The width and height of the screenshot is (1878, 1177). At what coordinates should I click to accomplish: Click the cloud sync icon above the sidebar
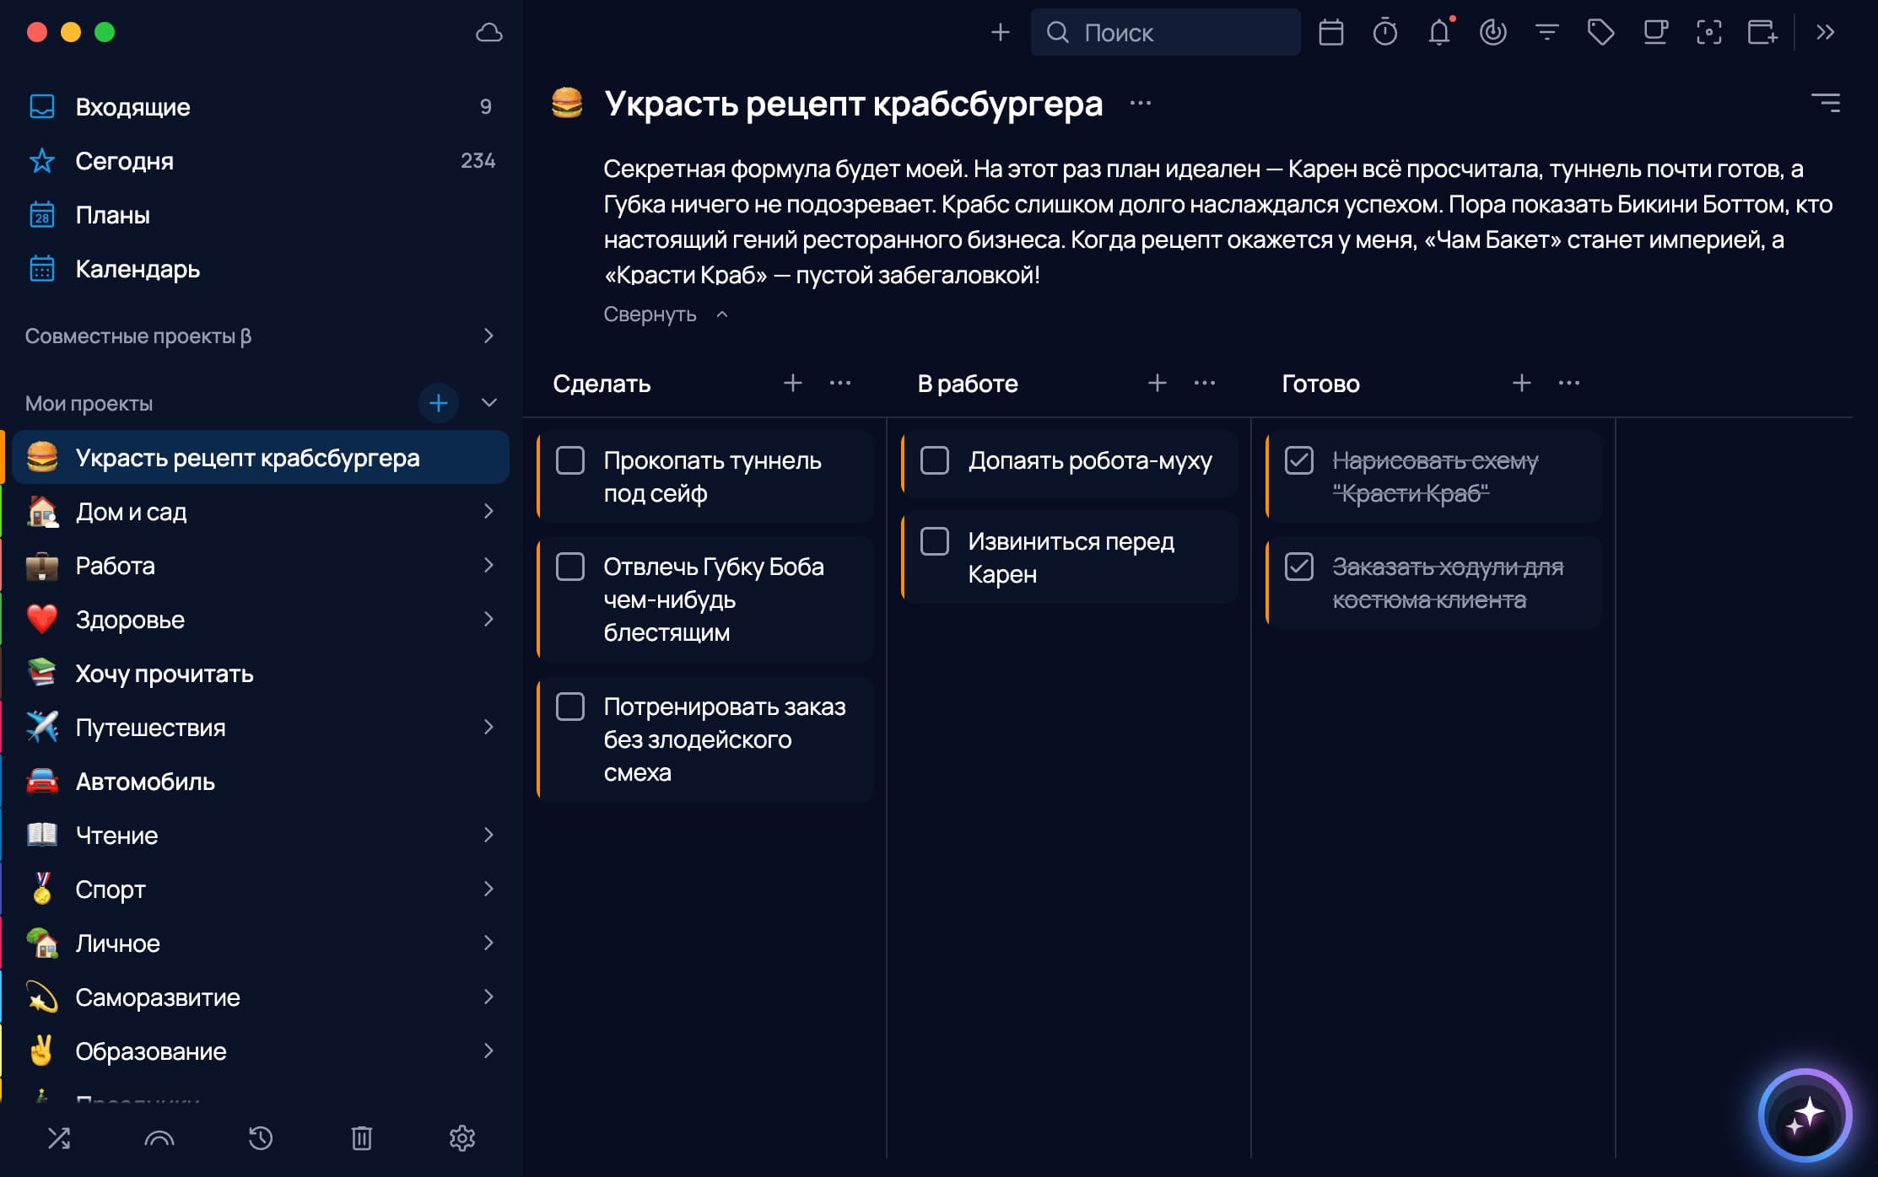(488, 32)
